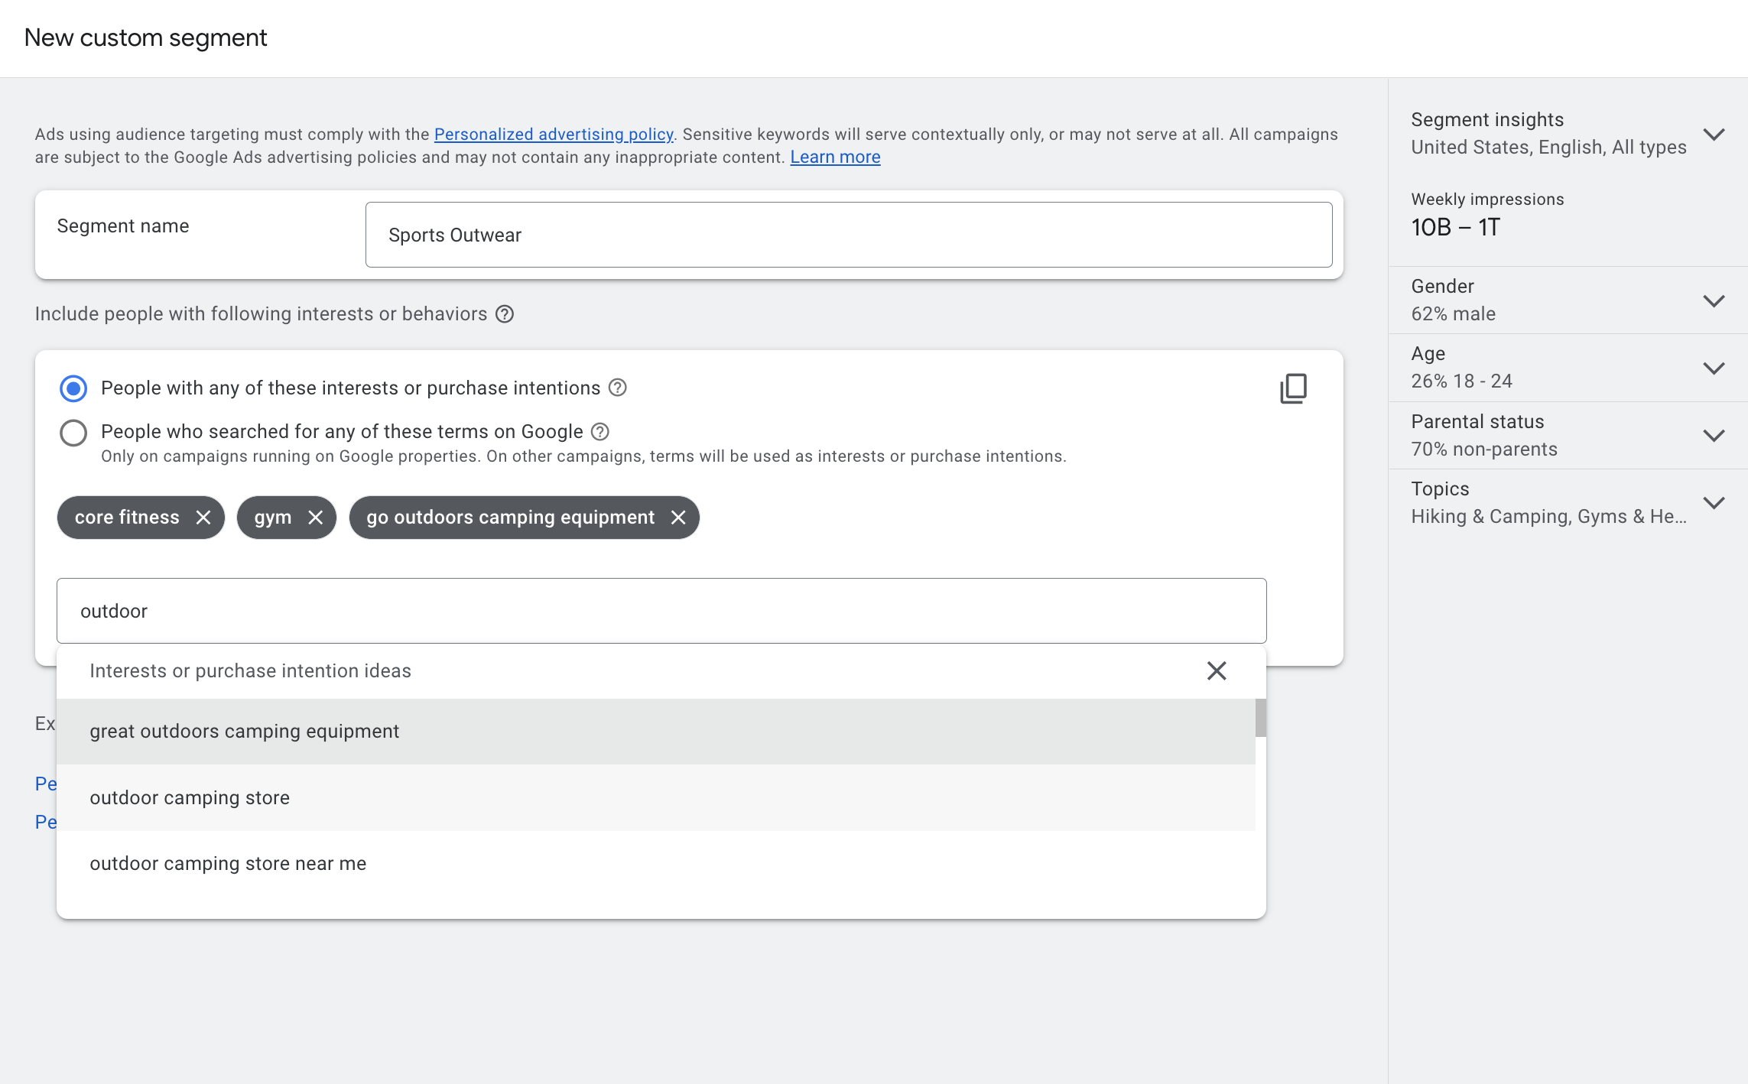Screen dimensions: 1748x1084
Task: Expand the Segment insights section
Action: click(1714, 134)
